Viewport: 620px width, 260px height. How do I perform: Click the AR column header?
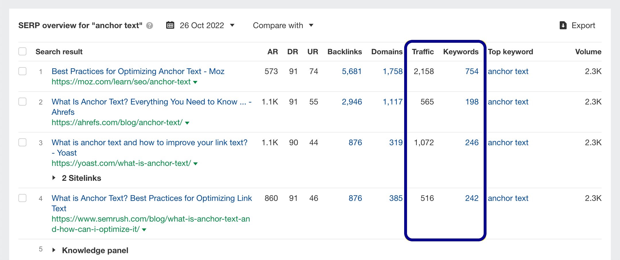[x=272, y=52]
